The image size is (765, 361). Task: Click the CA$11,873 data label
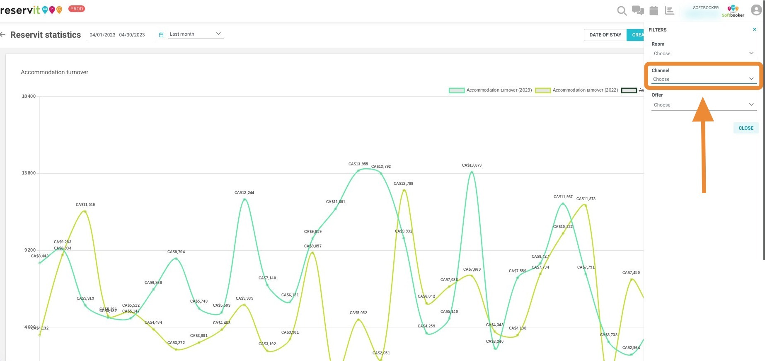586,199
